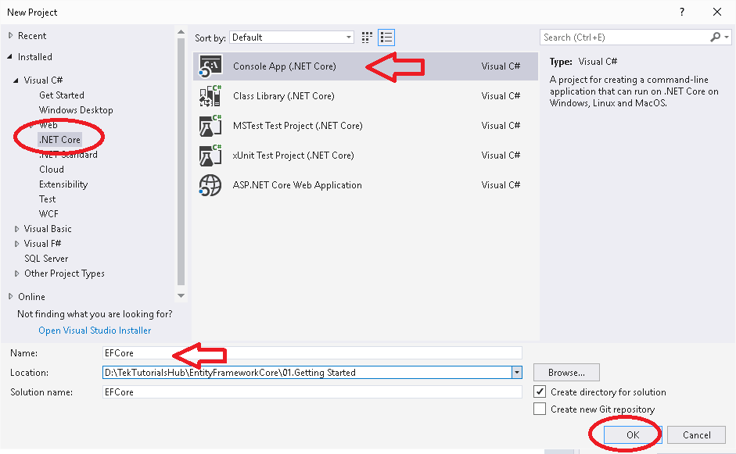
Task: Select xUnit Test Project (.NET Core) name
Action: (x=293, y=156)
